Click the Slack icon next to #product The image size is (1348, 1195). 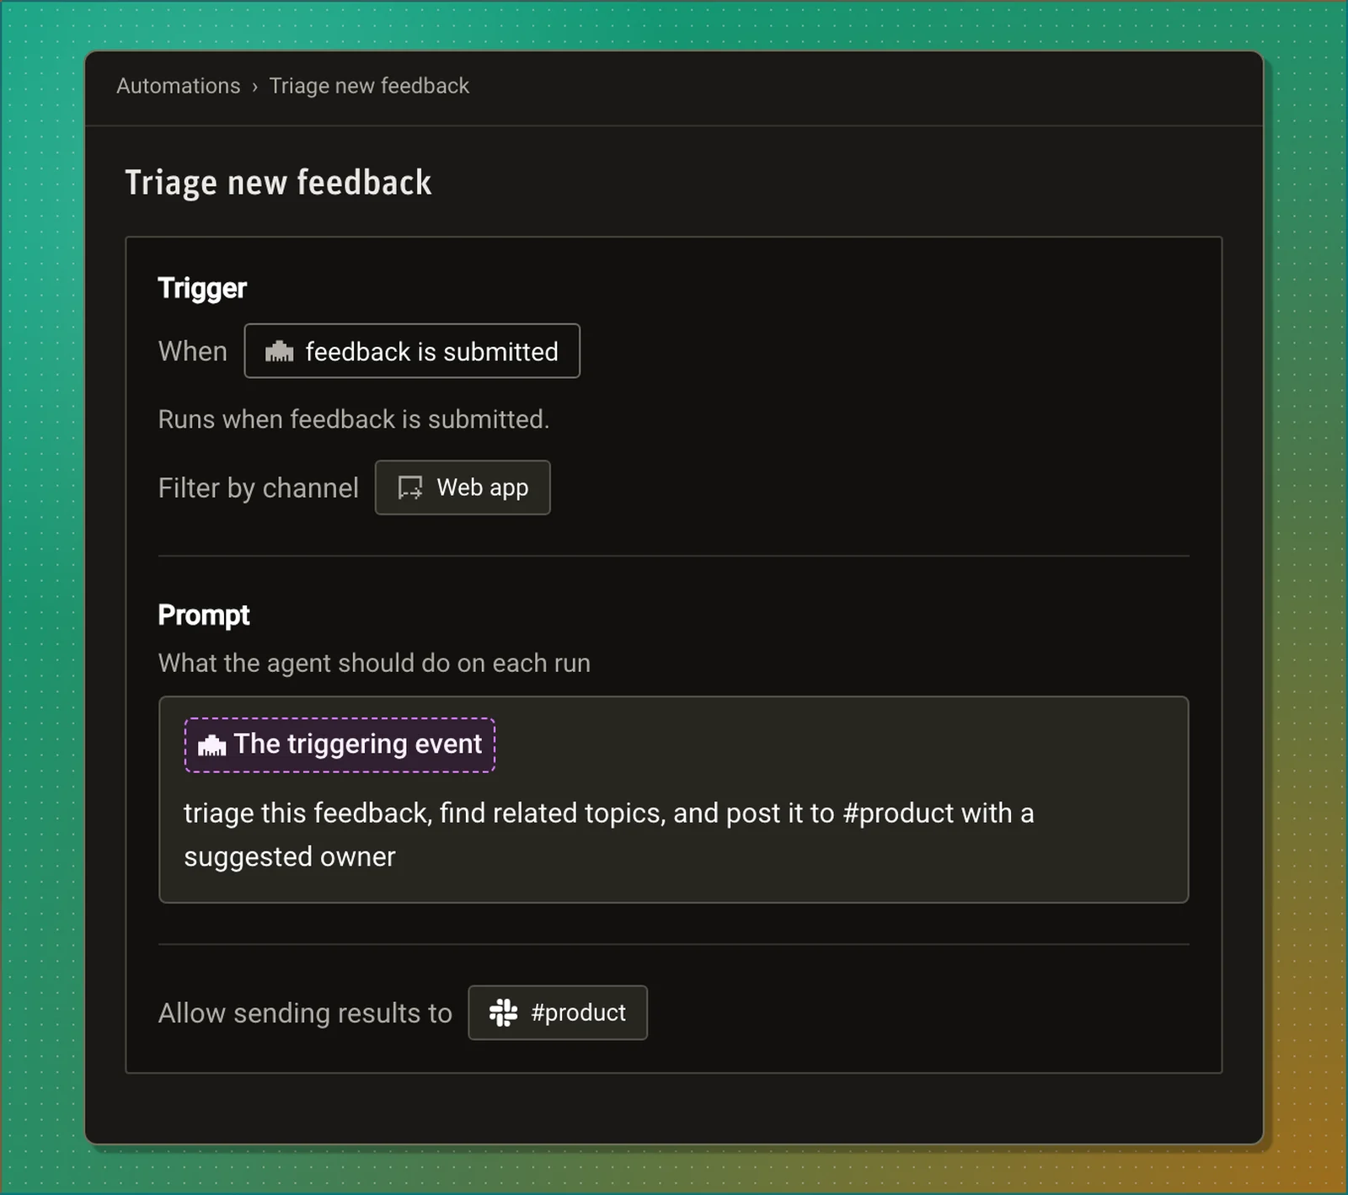tap(504, 1013)
